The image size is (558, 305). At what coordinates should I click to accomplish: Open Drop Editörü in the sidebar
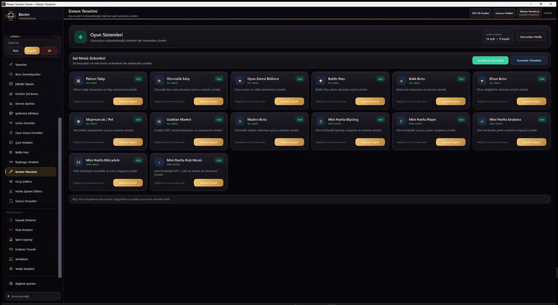pos(31,182)
